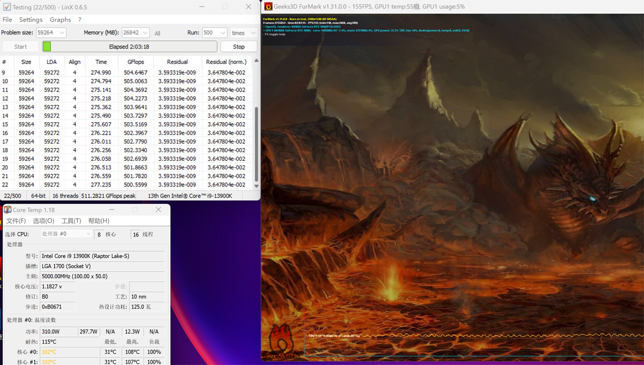Click 核心 #0 temperature 102°C
Screen dimensions: 644x365
coord(69,352)
